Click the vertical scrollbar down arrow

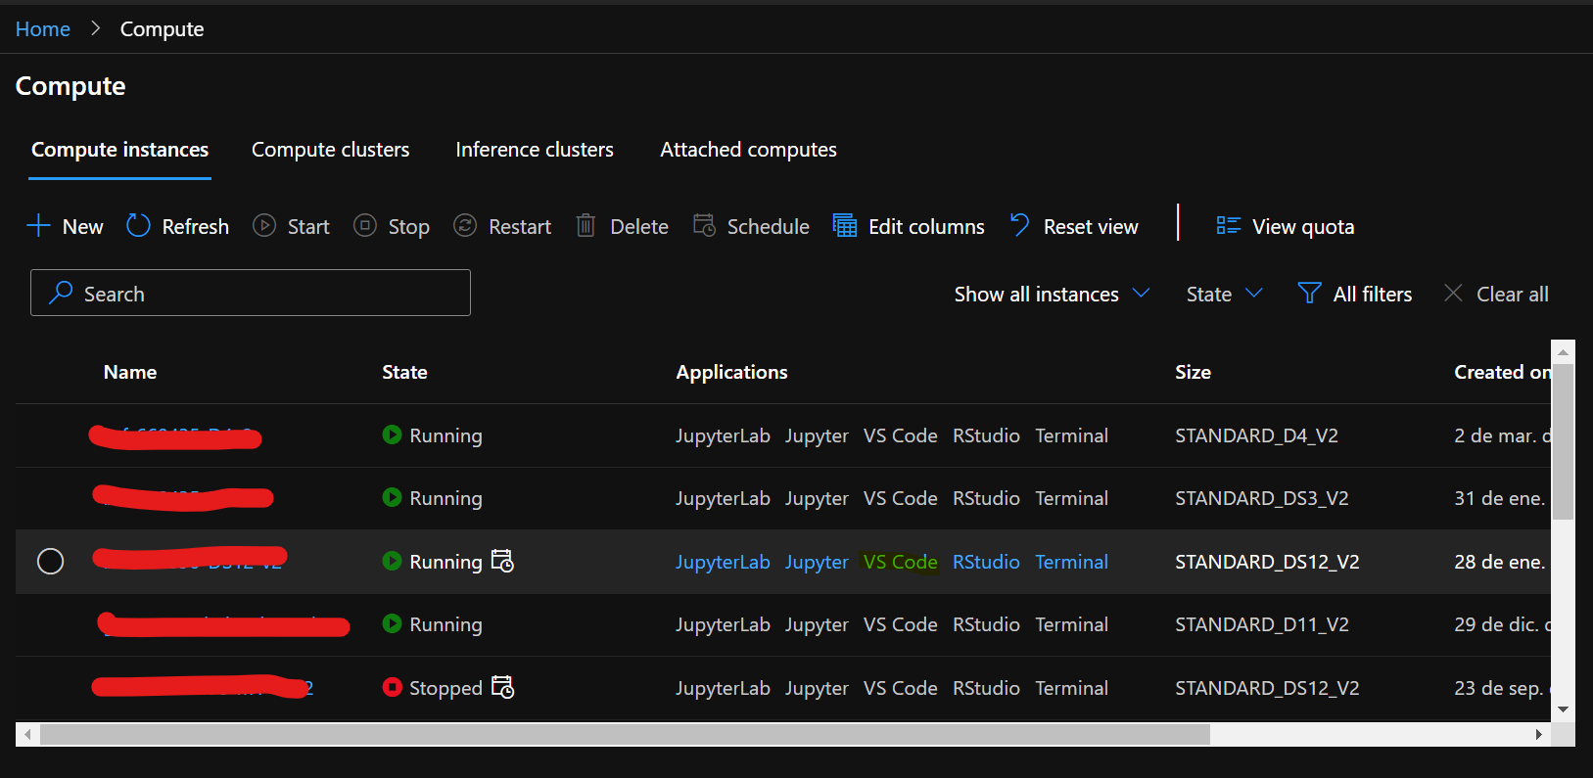click(x=1563, y=709)
